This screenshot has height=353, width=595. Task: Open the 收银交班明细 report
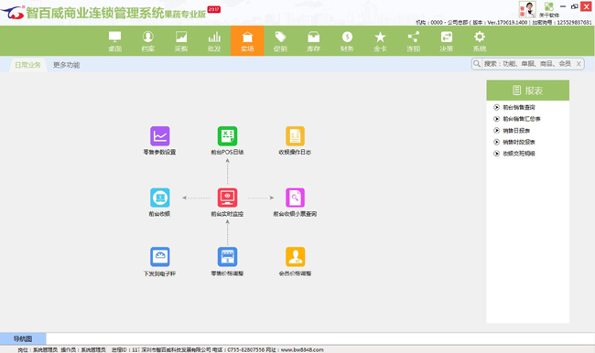pyautogui.click(x=519, y=154)
